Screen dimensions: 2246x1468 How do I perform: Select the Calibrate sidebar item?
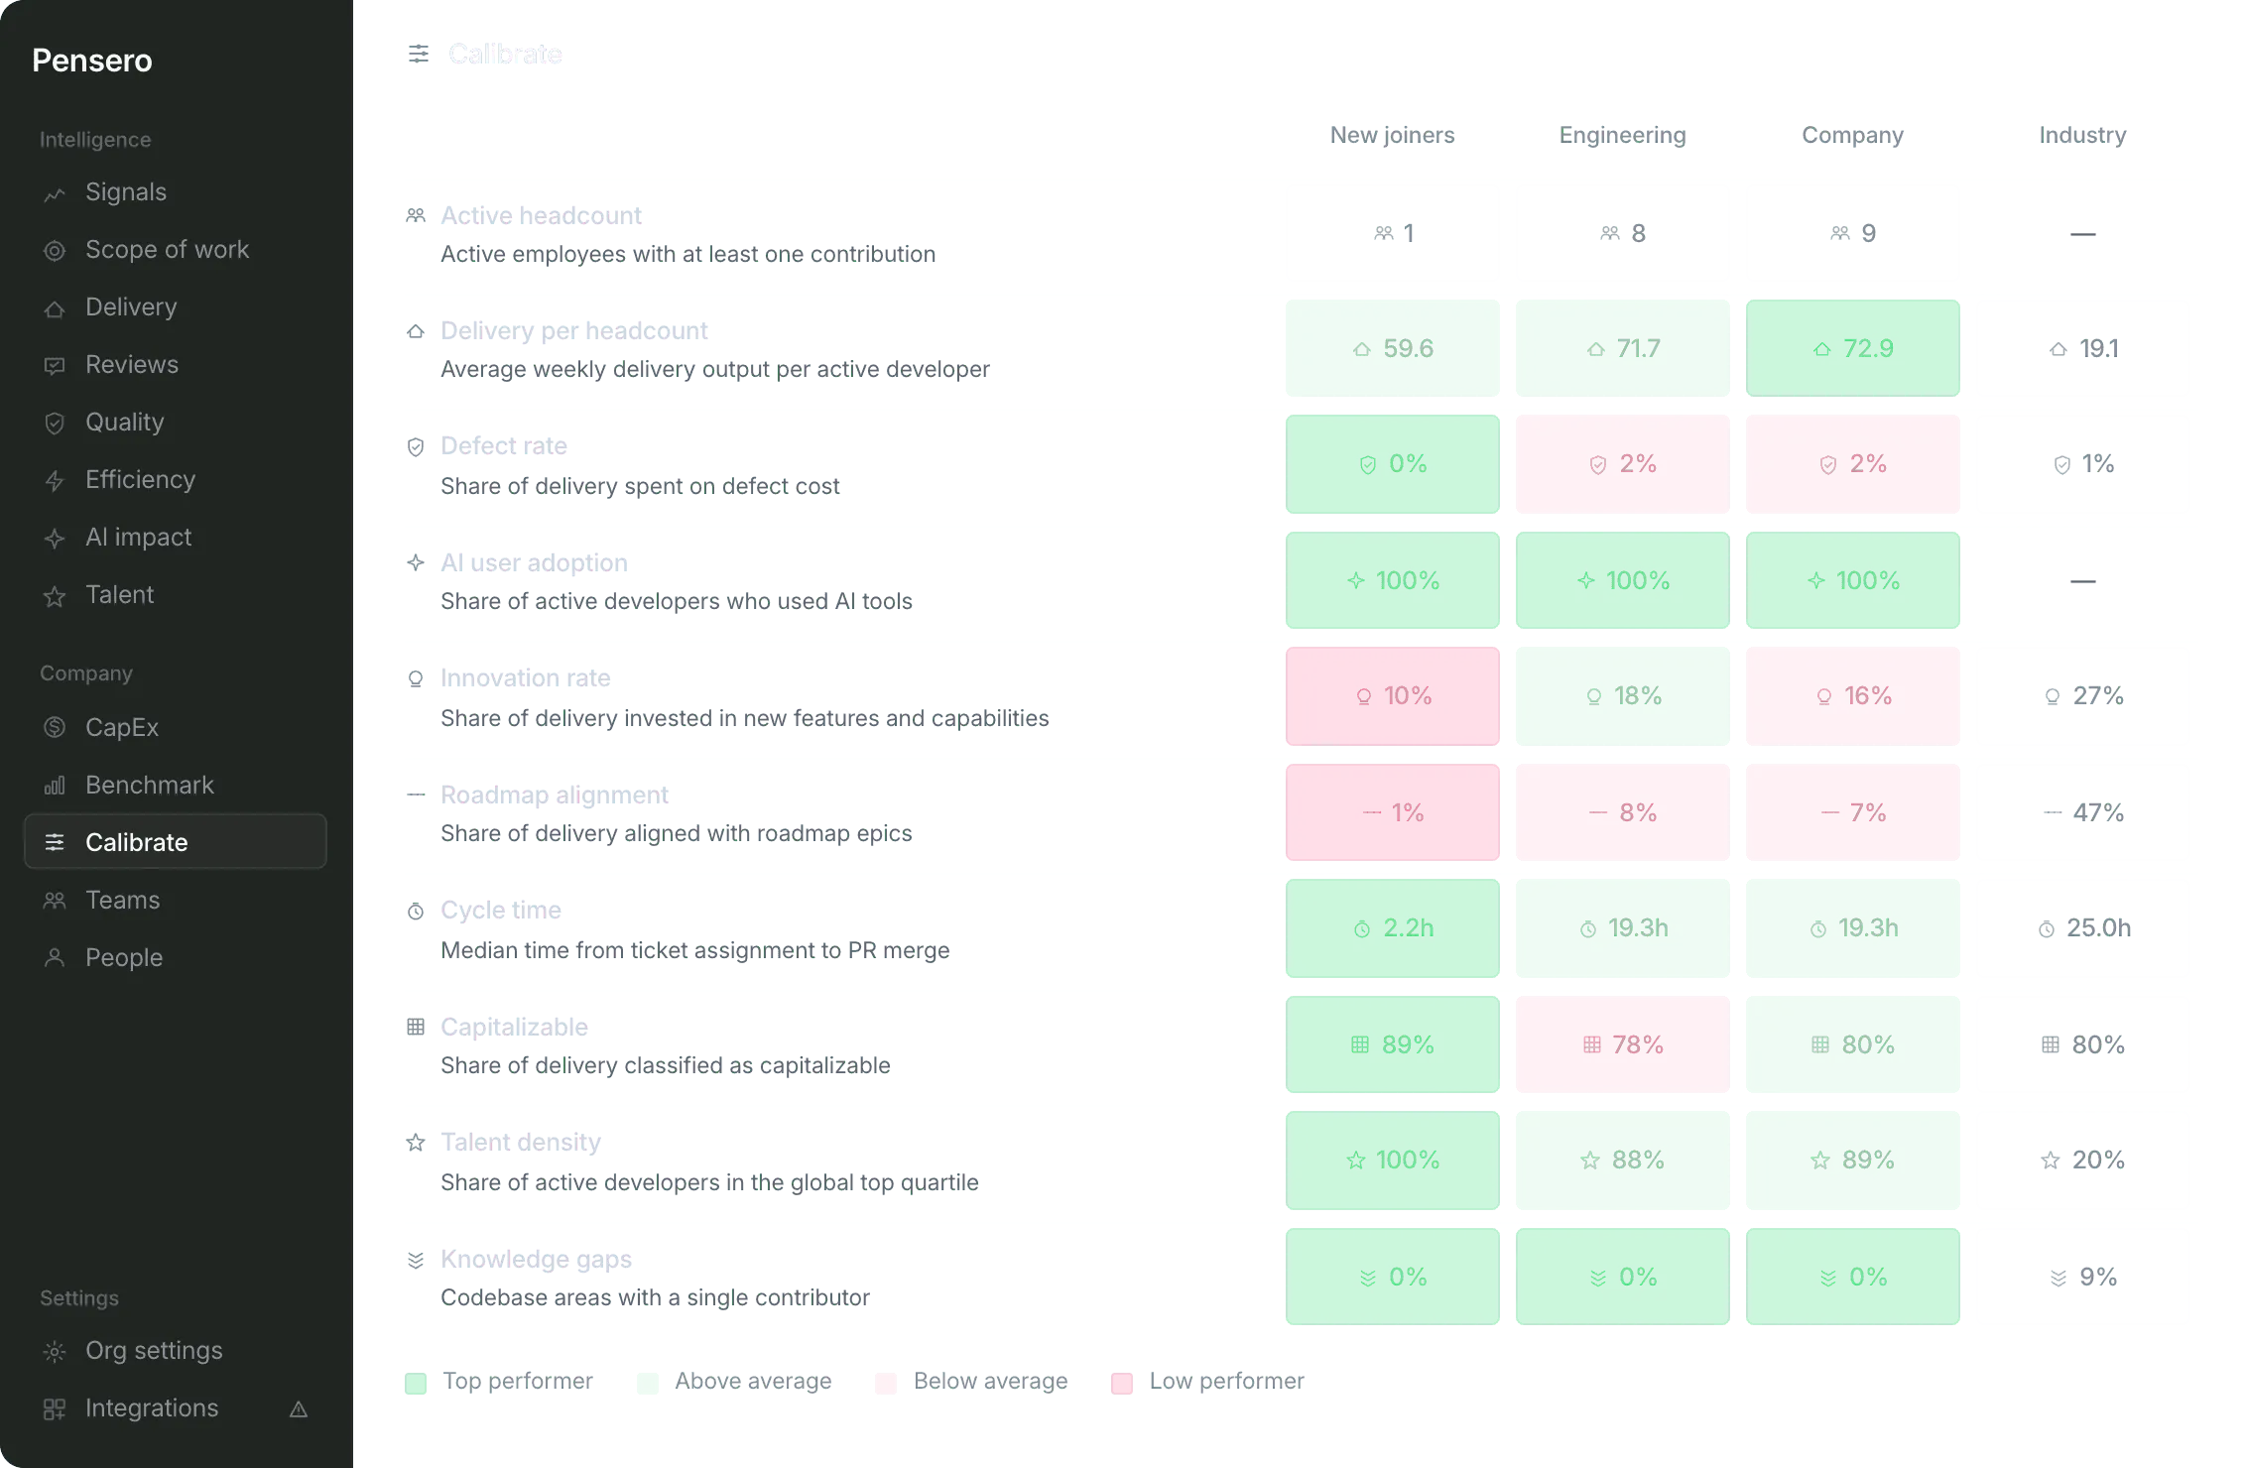176,842
